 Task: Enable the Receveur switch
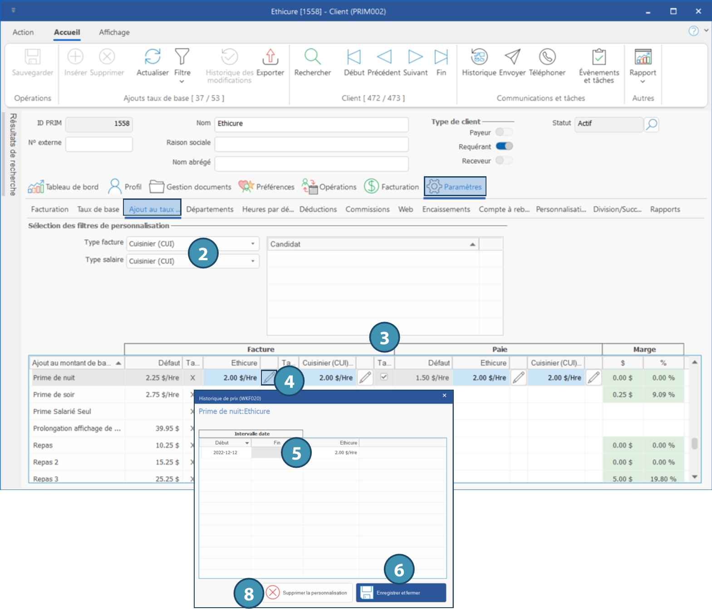(504, 160)
